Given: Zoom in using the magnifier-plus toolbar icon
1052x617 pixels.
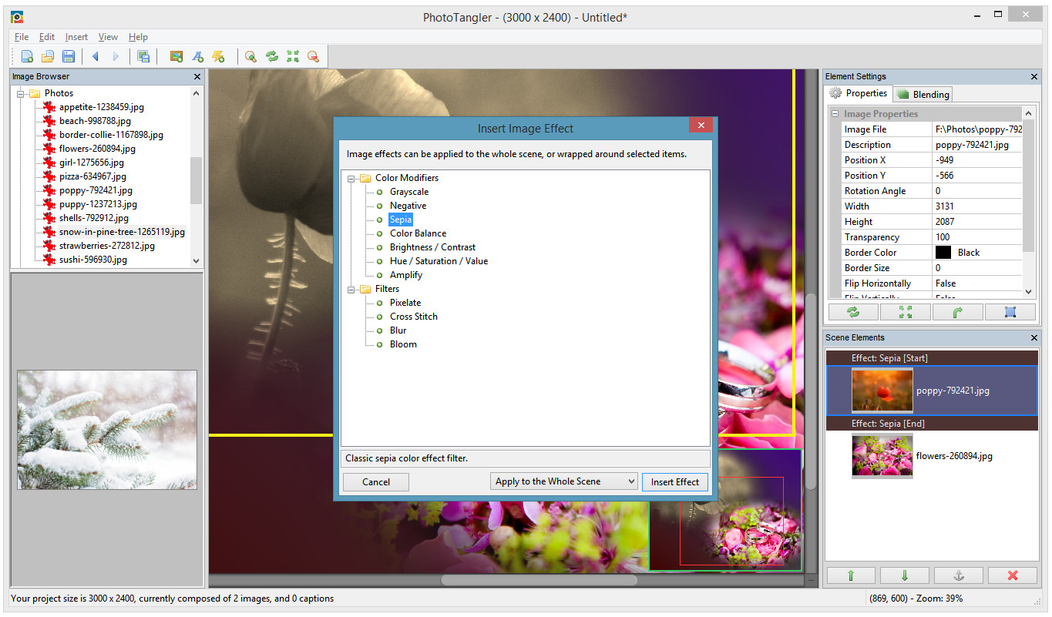Looking at the screenshot, I should click(250, 55).
